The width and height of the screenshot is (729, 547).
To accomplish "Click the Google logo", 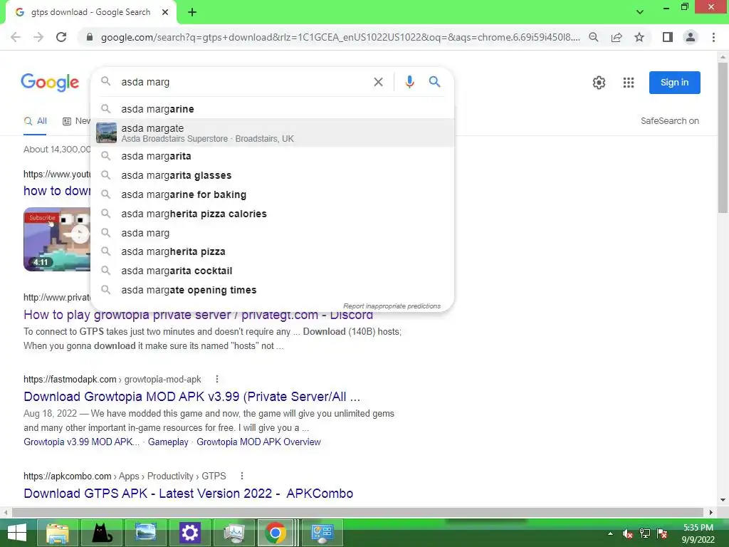I will [x=51, y=83].
